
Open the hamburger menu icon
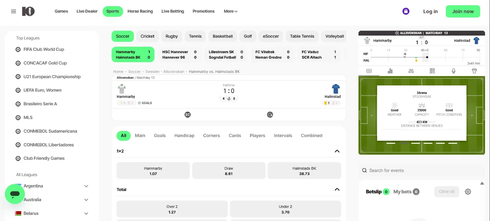(13, 11)
